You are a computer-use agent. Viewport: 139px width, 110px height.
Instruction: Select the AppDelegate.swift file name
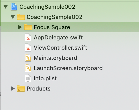point(58,37)
